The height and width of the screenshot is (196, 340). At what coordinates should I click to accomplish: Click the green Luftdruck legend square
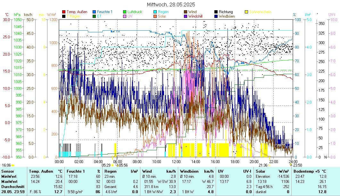pos(125,12)
